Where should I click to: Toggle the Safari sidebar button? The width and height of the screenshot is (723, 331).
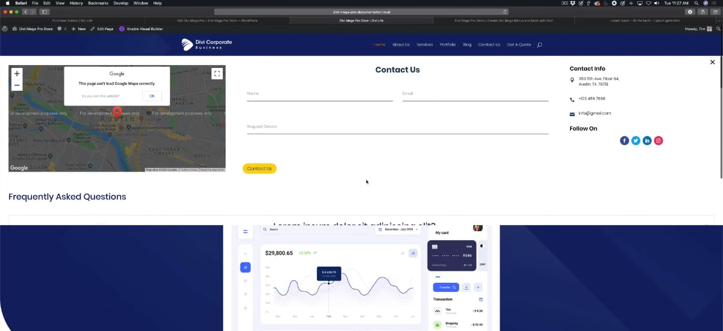coord(45,11)
